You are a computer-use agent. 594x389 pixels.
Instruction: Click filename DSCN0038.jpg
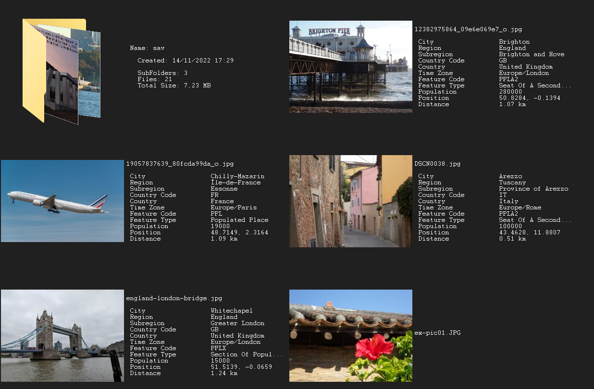[x=437, y=164]
